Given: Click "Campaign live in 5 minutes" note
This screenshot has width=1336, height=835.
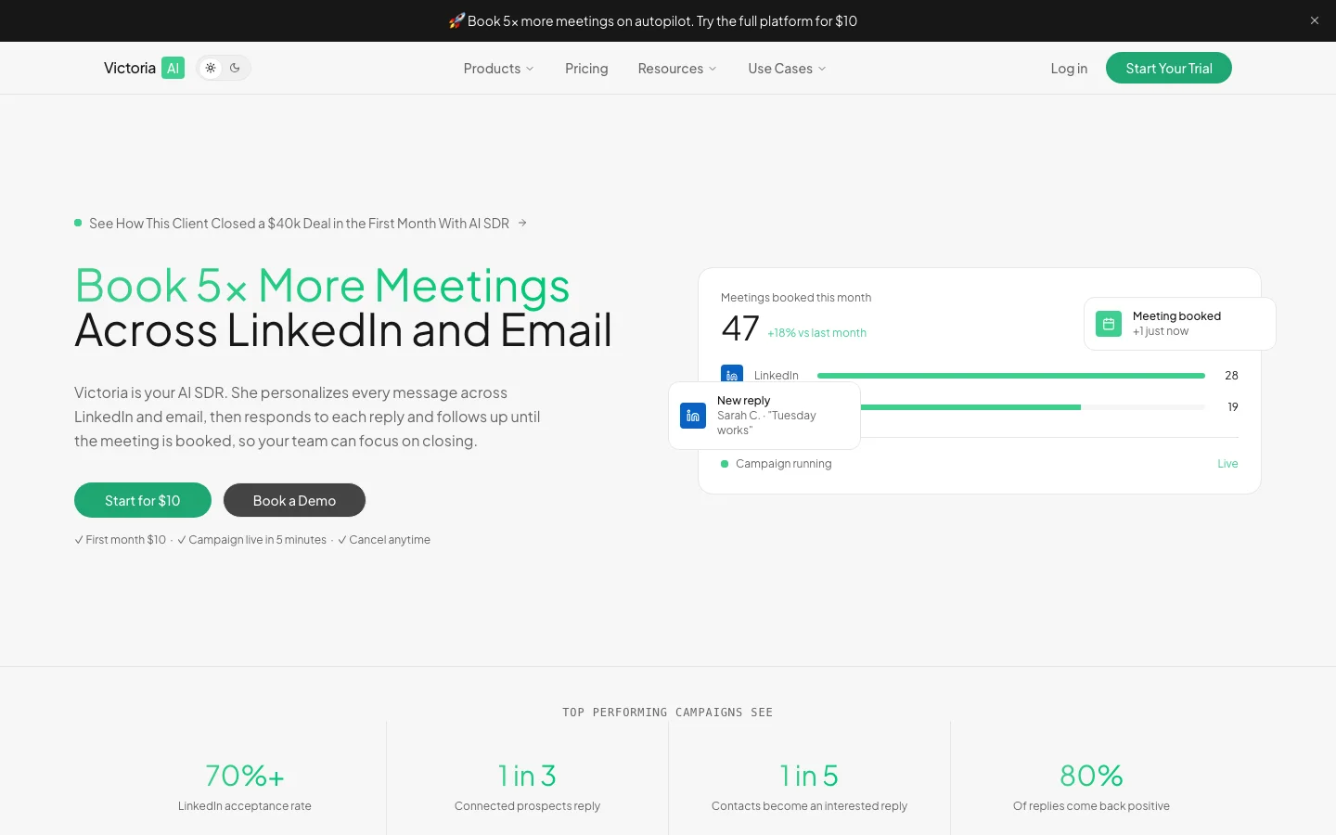Looking at the screenshot, I should pyautogui.click(x=251, y=540).
